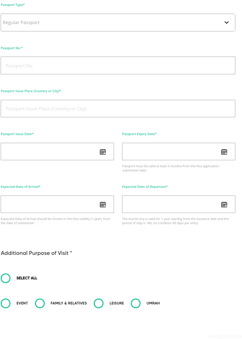Image resolution: width=242 pixels, height=339 pixels.
Task: Click the Expected Date of Departure field
Action: (x=170, y=205)
